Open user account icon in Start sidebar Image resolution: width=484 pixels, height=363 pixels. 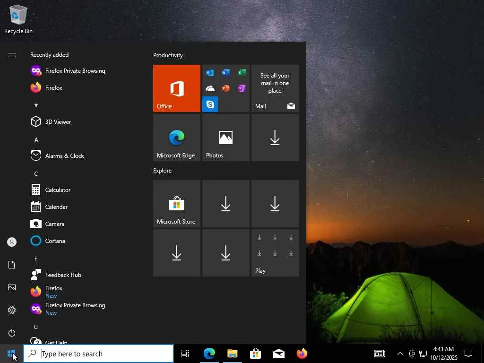tap(12, 242)
